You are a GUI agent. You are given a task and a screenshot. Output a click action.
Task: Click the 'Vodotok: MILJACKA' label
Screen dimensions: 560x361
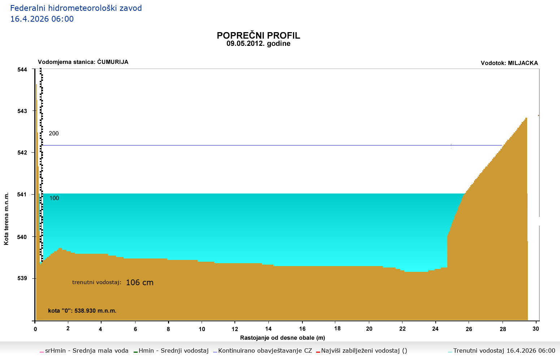click(x=509, y=63)
